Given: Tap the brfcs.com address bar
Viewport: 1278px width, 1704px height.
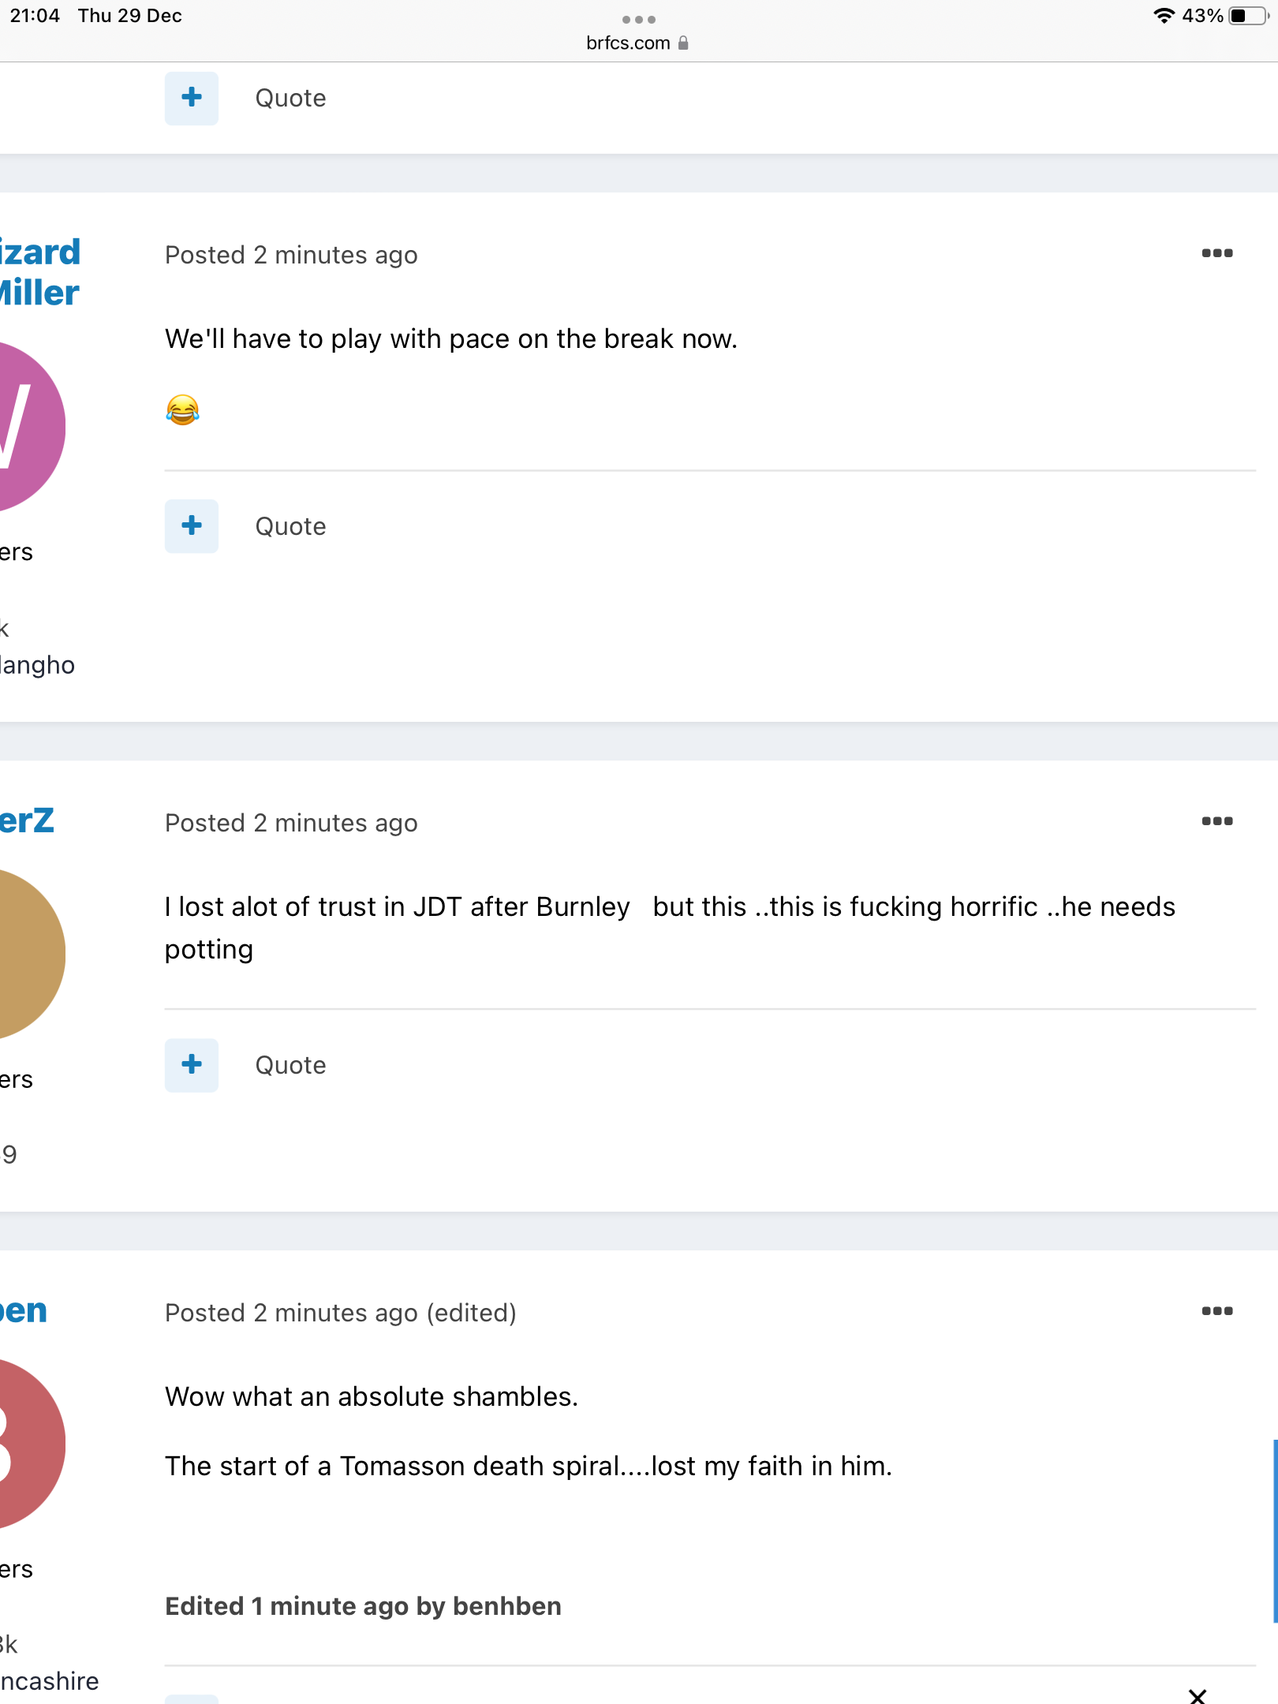Looking at the screenshot, I should click(x=638, y=43).
